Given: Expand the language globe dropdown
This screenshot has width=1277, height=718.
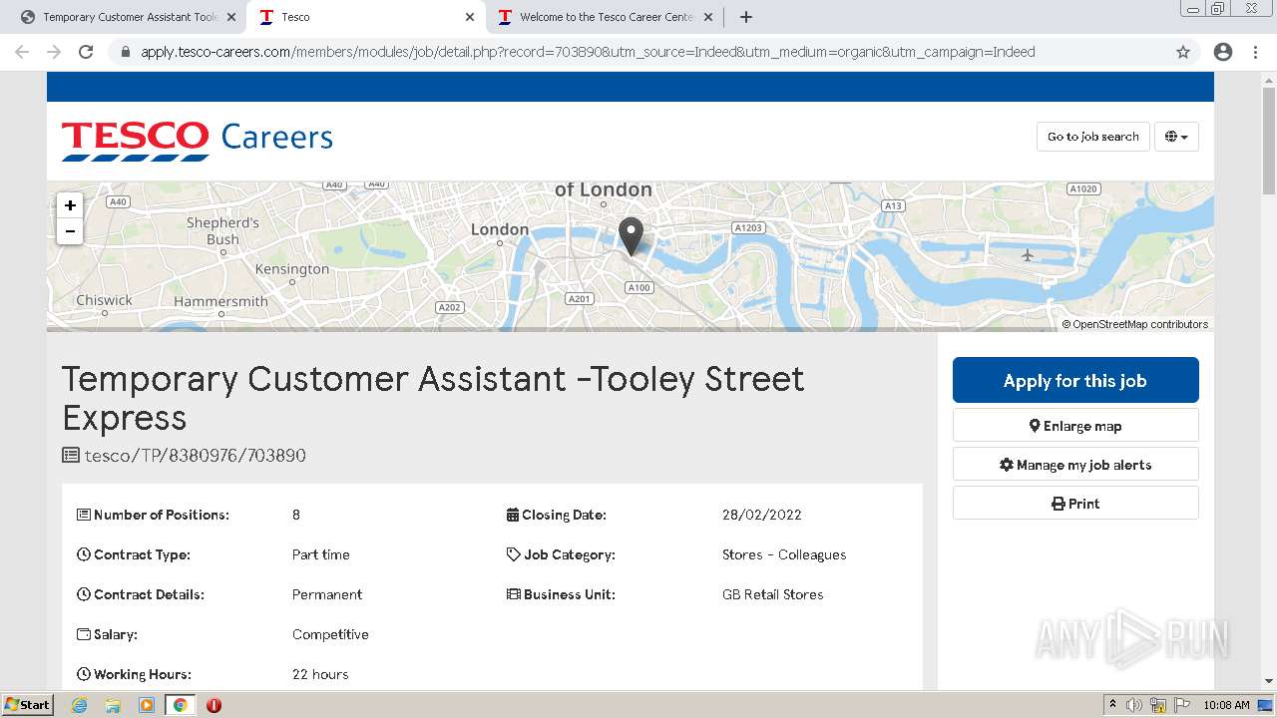Looking at the screenshot, I should 1176,137.
